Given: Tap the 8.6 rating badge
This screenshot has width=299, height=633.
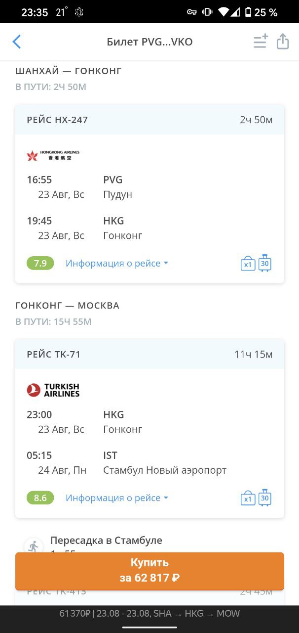Looking at the screenshot, I should (x=40, y=497).
